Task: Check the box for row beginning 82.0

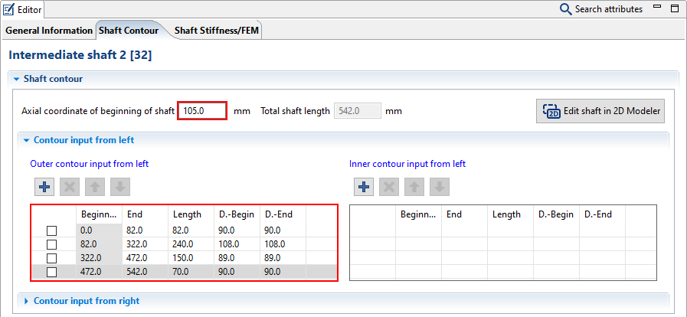Action: coord(52,244)
